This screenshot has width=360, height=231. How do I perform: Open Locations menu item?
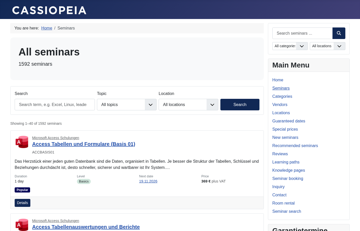281,113
